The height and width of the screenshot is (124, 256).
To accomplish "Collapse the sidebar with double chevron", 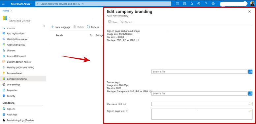I will 44,26.
